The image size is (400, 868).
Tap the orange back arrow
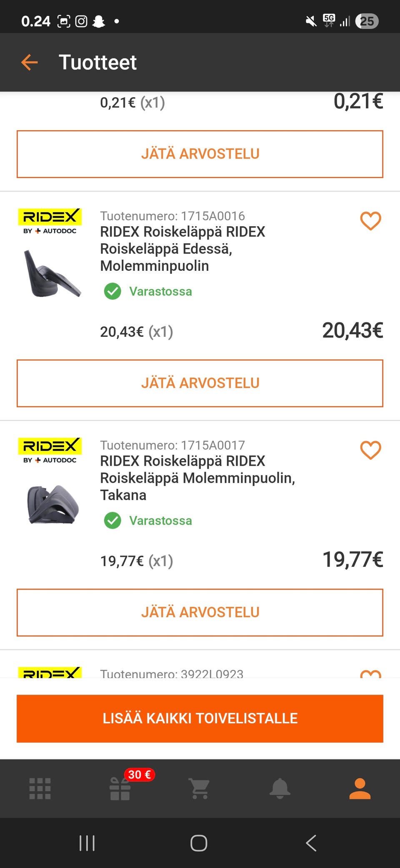click(x=29, y=63)
